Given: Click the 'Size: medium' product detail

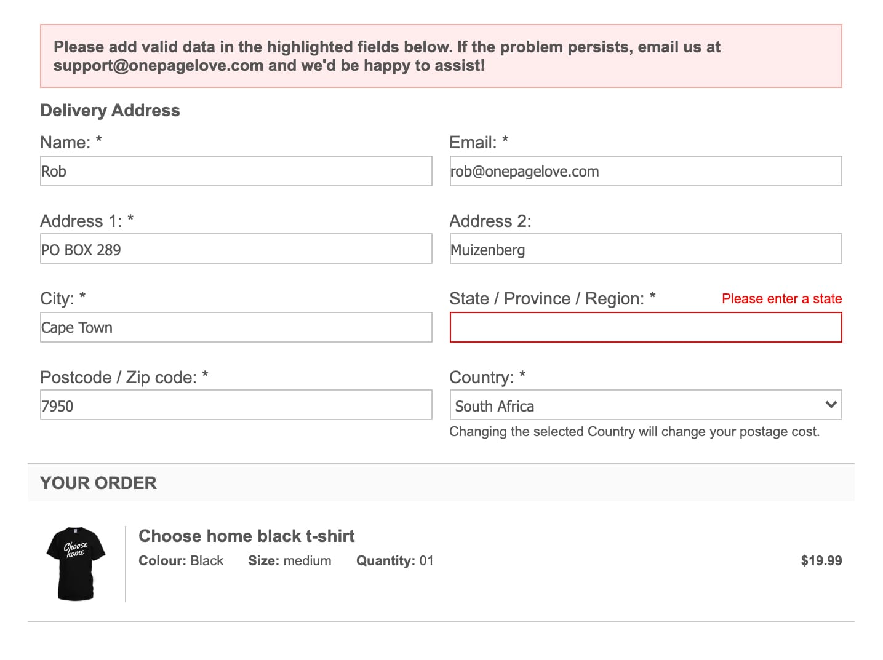Looking at the screenshot, I should click(289, 561).
